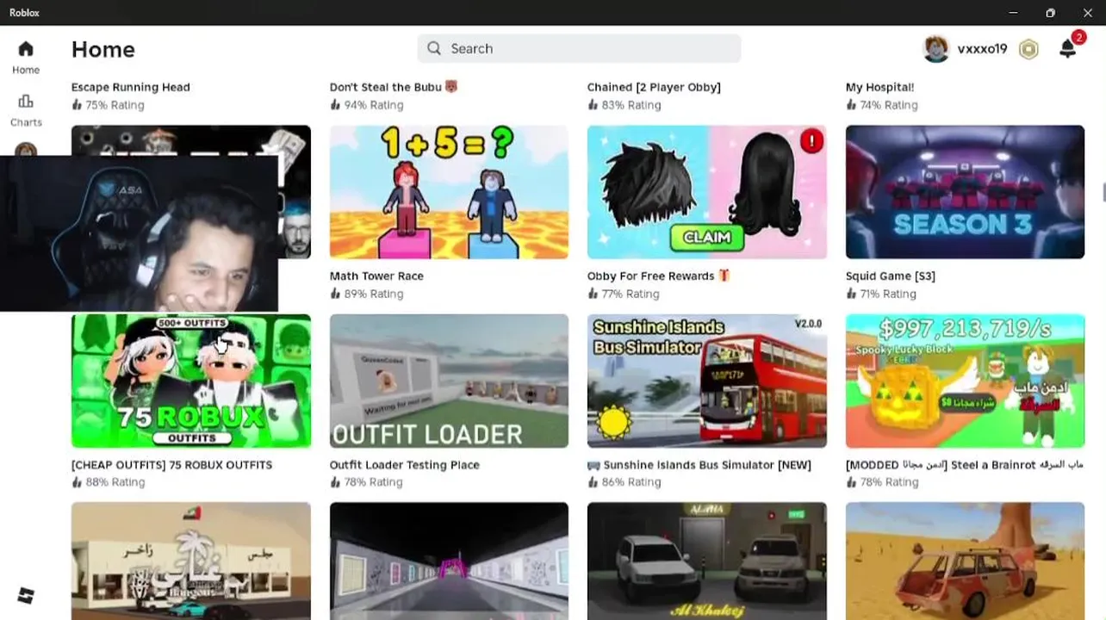The image size is (1106, 620).
Task: Open the Charts sidebar icon
Action: tap(26, 102)
